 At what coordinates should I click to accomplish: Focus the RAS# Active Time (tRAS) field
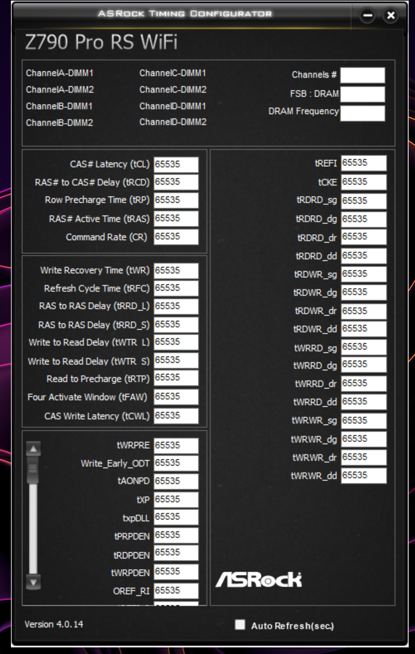tap(176, 219)
